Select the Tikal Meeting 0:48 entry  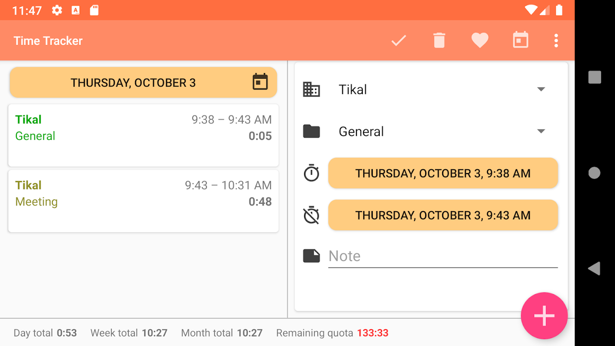point(143,201)
